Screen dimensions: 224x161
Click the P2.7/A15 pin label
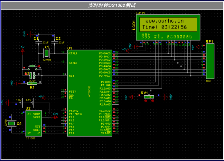pos(105,104)
